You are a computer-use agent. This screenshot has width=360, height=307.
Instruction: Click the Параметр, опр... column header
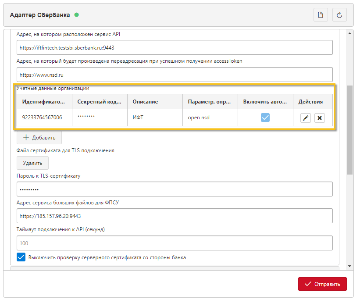point(210,102)
